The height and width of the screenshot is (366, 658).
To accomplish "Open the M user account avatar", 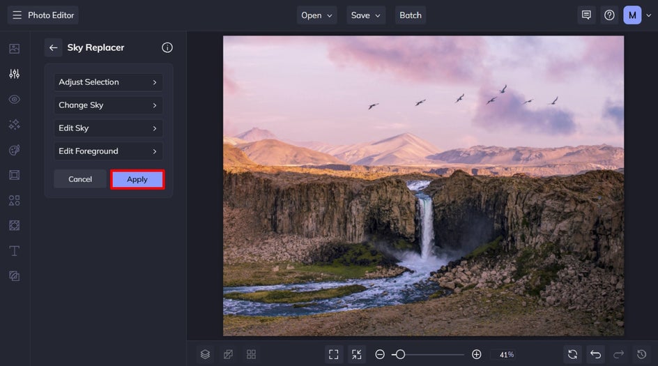I will click(x=632, y=15).
